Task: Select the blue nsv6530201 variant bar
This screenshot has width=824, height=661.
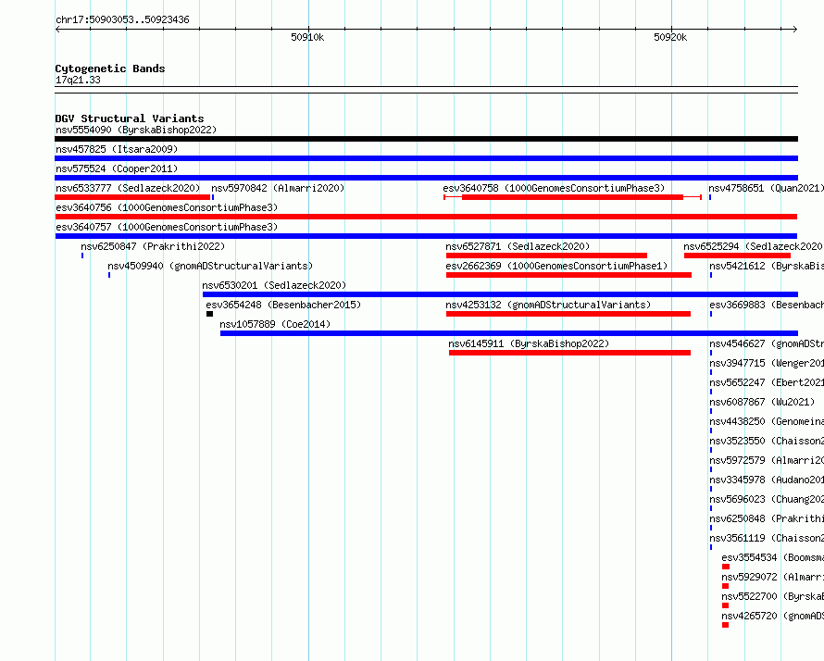Action: click(500, 294)
